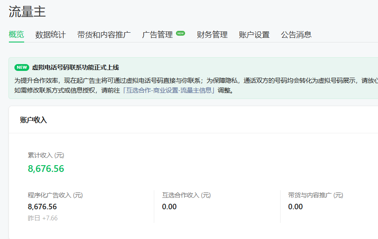378x239 pixels.
Task: Click the 虚拟电话号码联系功能正式上线 announcement title
Action: pos(75,67)
